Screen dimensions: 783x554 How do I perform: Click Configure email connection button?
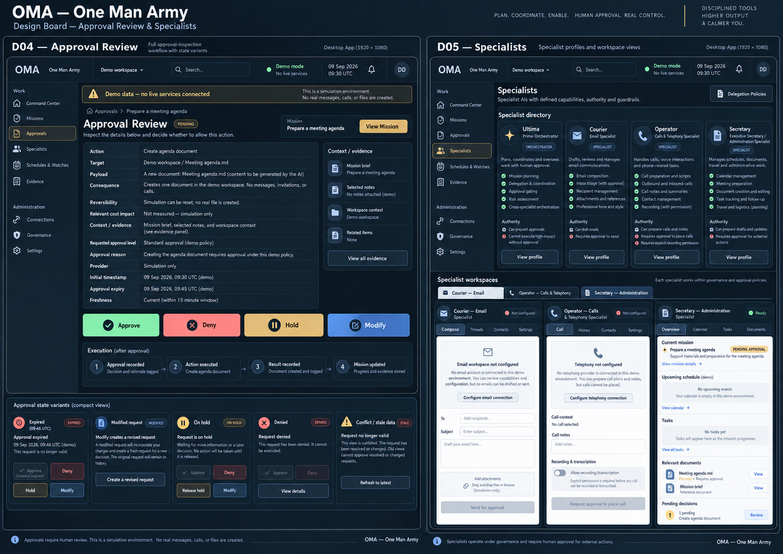(x=488, y=398)
